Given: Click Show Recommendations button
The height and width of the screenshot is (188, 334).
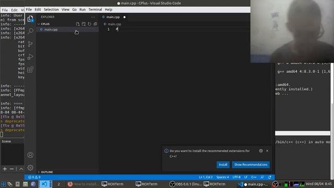Looking at the screenshot, I should pos(250,164).
